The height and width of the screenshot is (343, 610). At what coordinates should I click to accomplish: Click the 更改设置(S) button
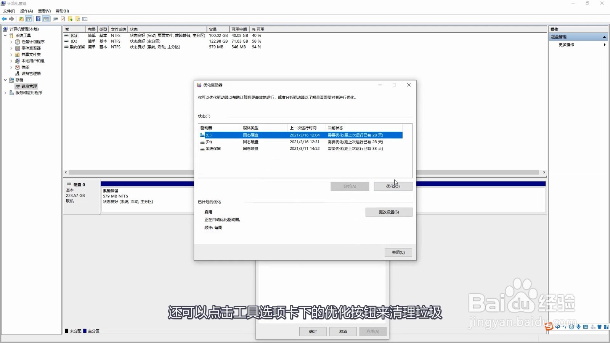[x=389, y=212]
